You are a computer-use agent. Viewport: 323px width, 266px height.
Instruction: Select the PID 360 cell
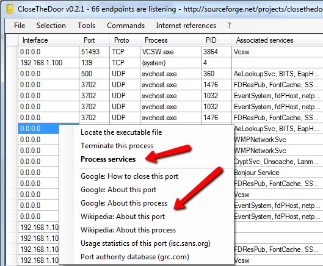216,74
